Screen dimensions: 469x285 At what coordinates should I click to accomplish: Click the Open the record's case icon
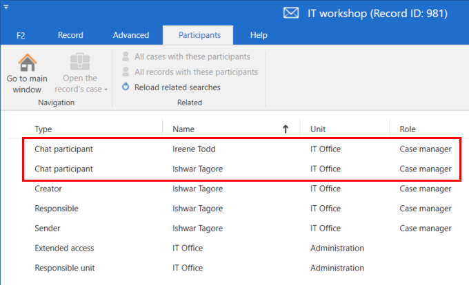80,62
